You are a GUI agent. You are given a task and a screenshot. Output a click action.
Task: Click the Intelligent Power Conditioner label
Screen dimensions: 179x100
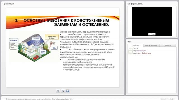52,37
